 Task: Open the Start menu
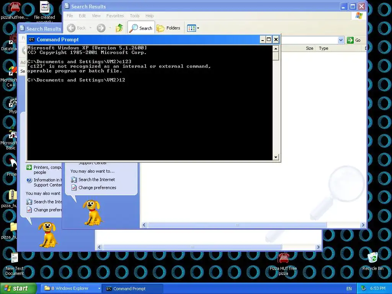pos(18,289)
